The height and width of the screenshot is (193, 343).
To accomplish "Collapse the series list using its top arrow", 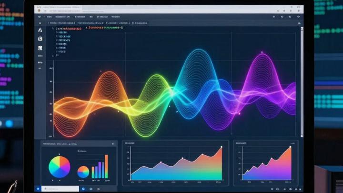I will [x=52, y=29].
